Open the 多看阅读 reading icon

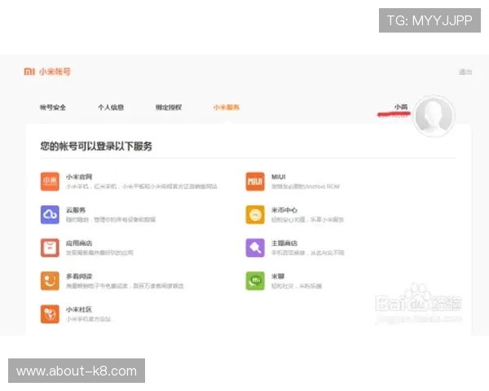coord(50,281)
